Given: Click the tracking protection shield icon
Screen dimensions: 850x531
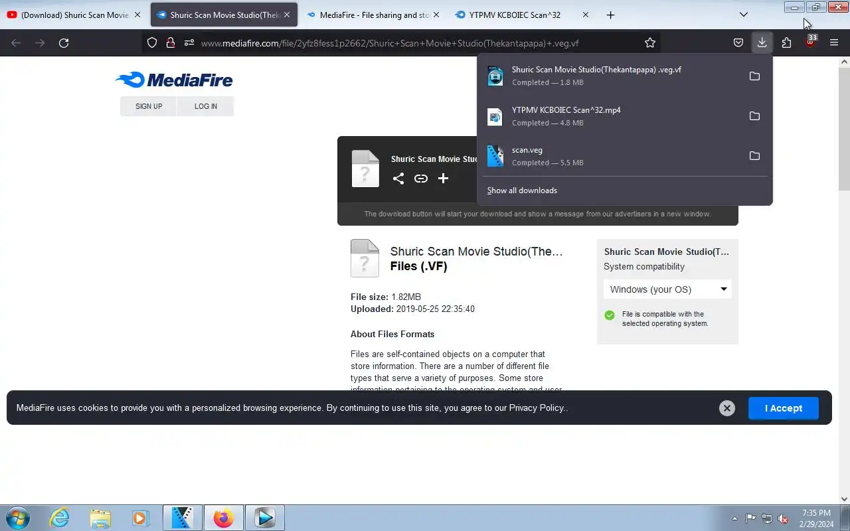Looking at the screenshot, I should pyautogui.click(x=152, y=43).
